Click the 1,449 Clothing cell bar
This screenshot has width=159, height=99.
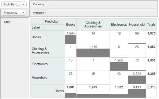point(93,53)
